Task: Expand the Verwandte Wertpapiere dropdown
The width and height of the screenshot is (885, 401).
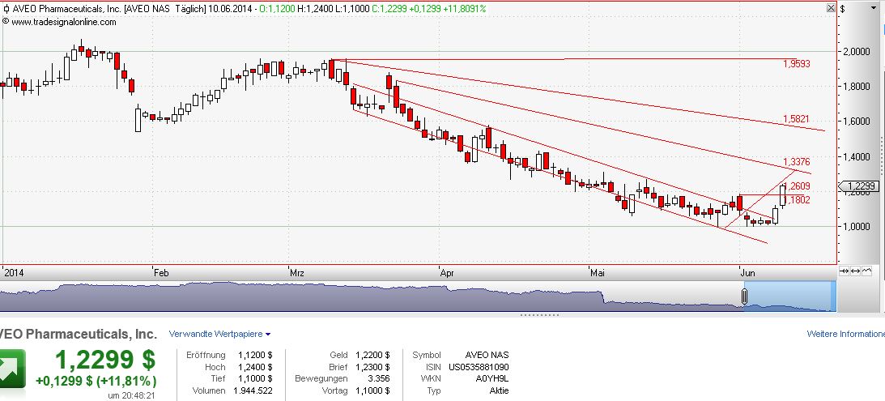Action: pyautogui.click(x=219, y=334)
